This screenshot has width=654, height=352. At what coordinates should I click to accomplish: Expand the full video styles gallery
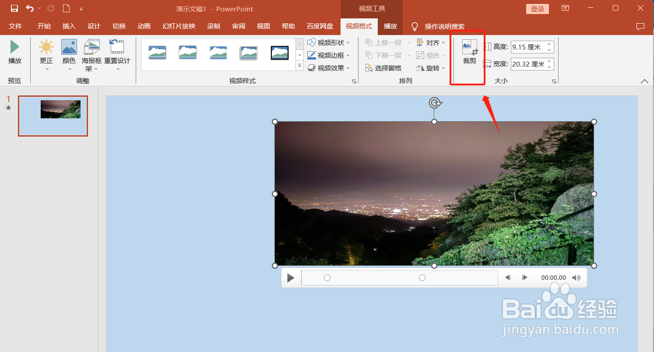tap(300, 66)
